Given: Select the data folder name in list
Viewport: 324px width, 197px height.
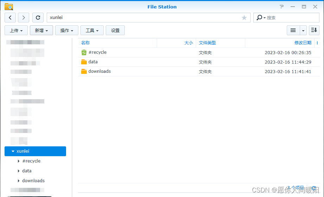Looking at the screenshot, I should 93,62.
